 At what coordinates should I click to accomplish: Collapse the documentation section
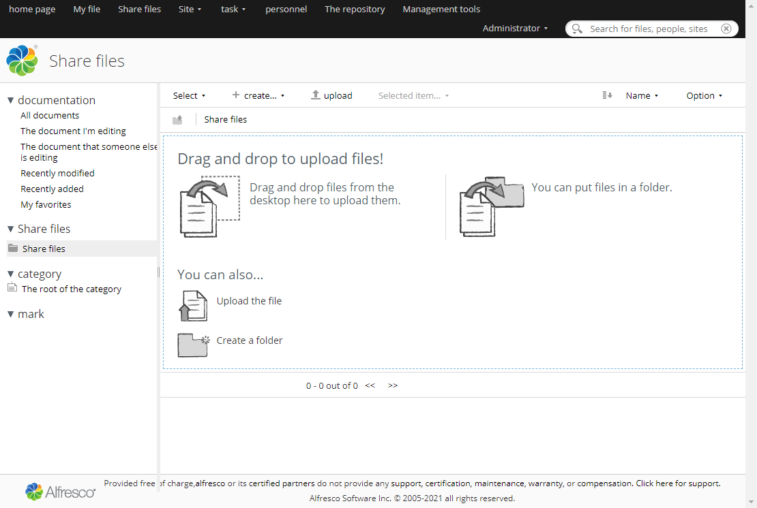[10, 99]
